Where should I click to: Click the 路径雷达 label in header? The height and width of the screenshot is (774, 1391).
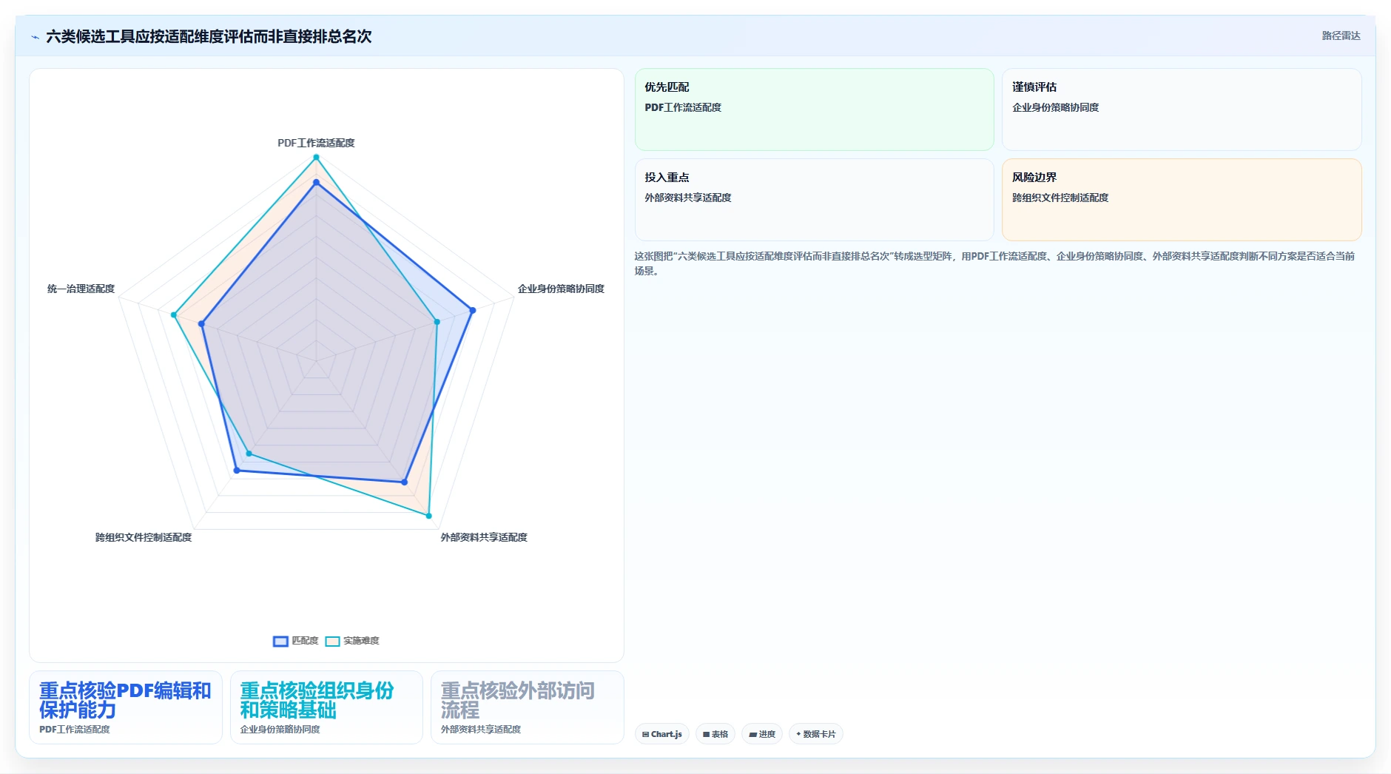[x=1341, y=36]
